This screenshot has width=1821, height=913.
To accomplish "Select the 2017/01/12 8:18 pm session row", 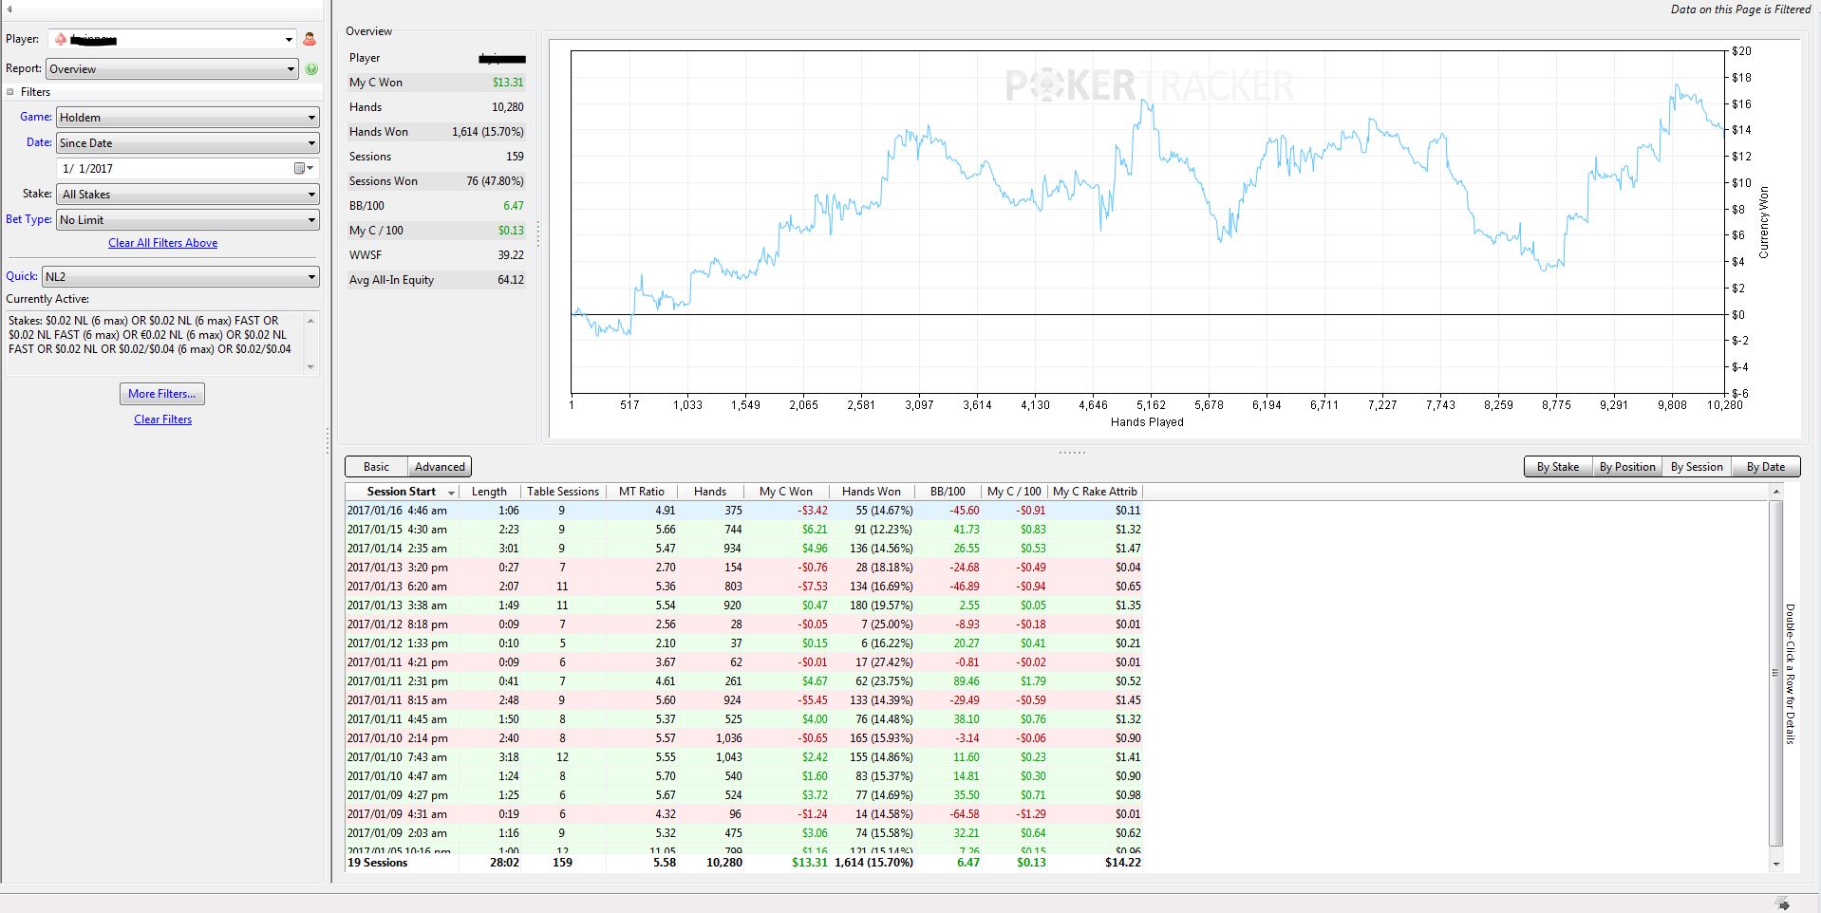I will [x=743, y=624].
